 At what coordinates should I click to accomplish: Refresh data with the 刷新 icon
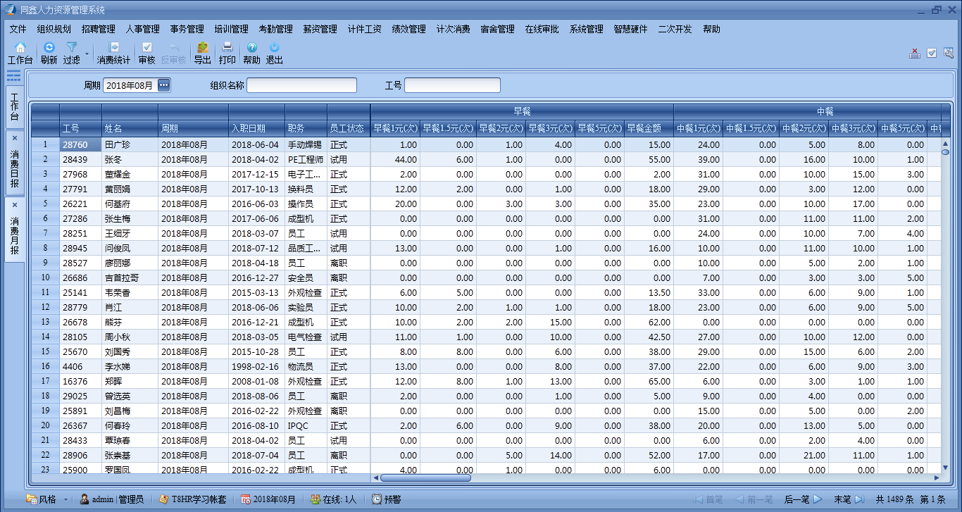[x=49, y=48]
